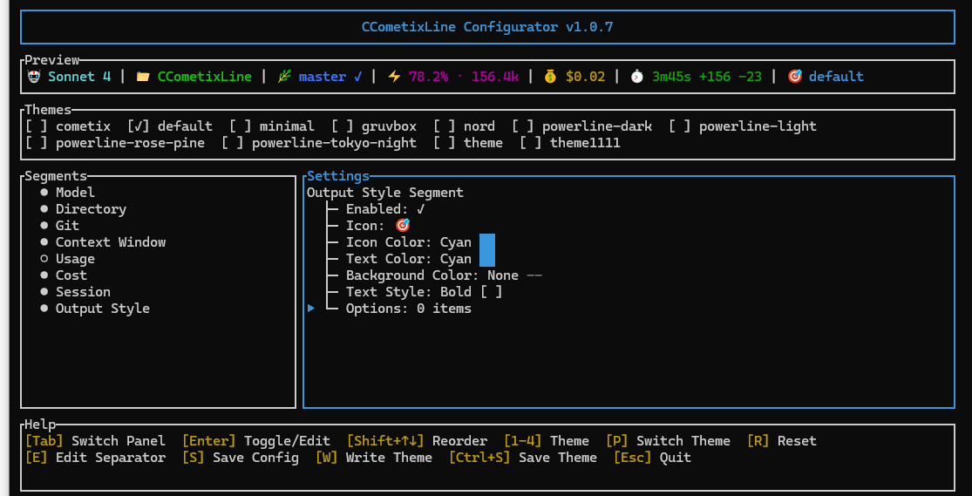This screenshot has height=496, width=972.
Task: Toggle the Model segment bullet
Action: pyautogui.click(x=44, y=193)
